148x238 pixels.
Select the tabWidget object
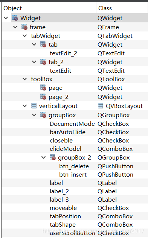[46, 36]
